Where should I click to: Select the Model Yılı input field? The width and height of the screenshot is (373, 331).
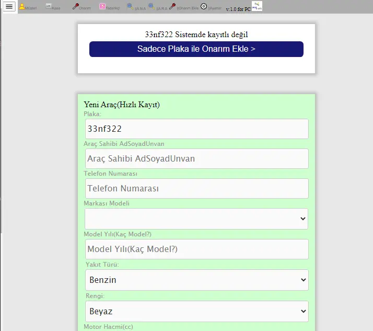pos(196,249)
